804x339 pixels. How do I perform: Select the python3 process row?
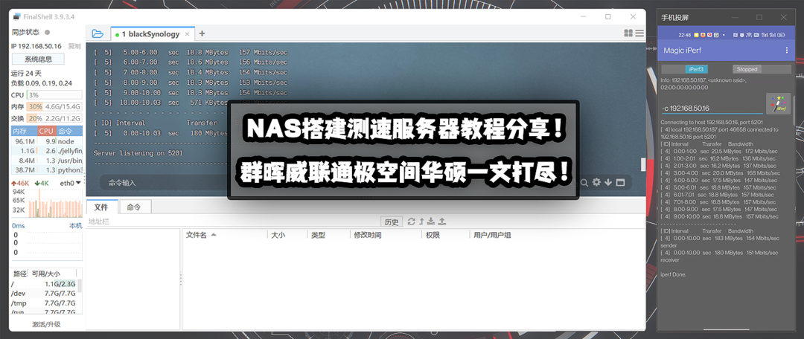47,169
